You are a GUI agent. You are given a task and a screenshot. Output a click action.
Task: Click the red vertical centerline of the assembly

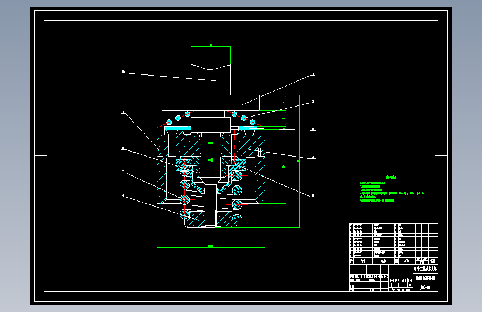(x=211, y=153)
